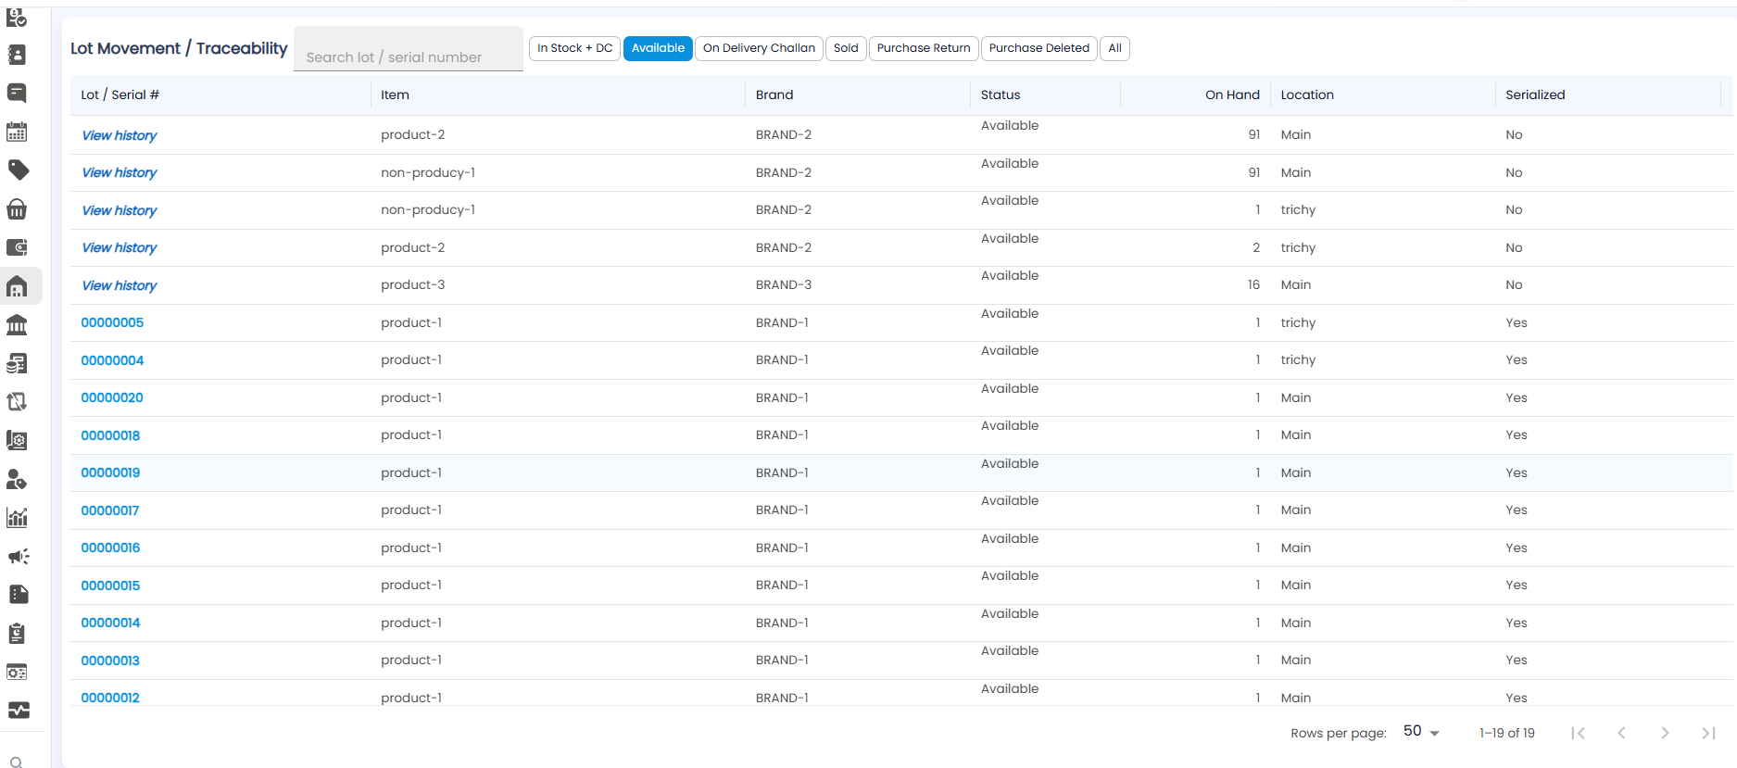The height and width of the screenshot is (768, 1737).
Task: Open serial number 00000019
Action: click(110, 472)
